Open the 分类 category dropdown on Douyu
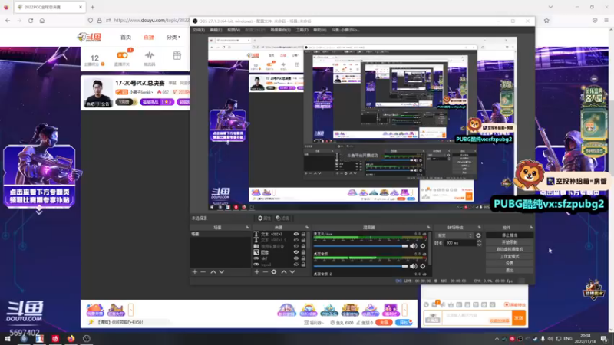Image resolution: width=614 pixels, height=345 pixels. 173,37
